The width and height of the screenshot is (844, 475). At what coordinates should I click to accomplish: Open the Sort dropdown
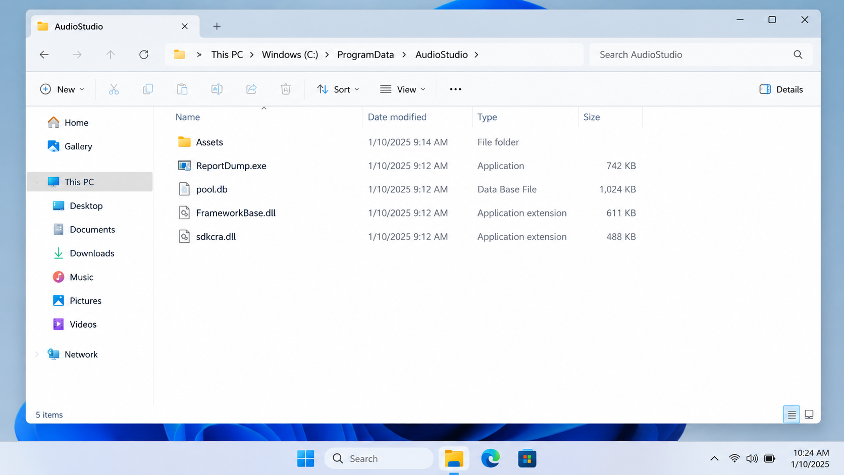(x=338, y=89)
